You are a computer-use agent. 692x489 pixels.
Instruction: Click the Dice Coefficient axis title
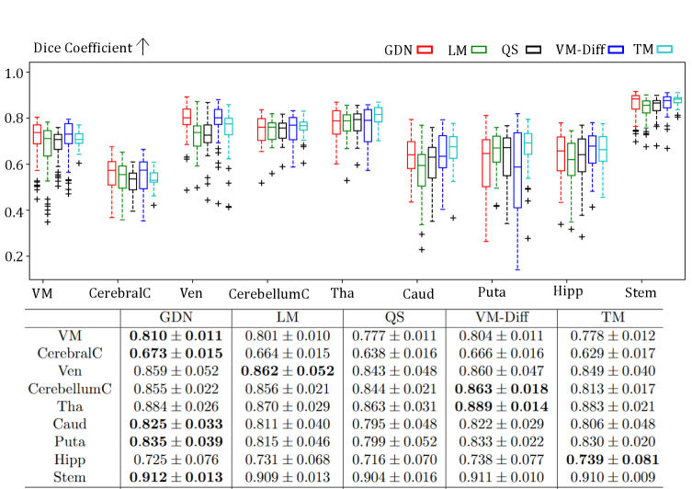[x=83, y=48]
